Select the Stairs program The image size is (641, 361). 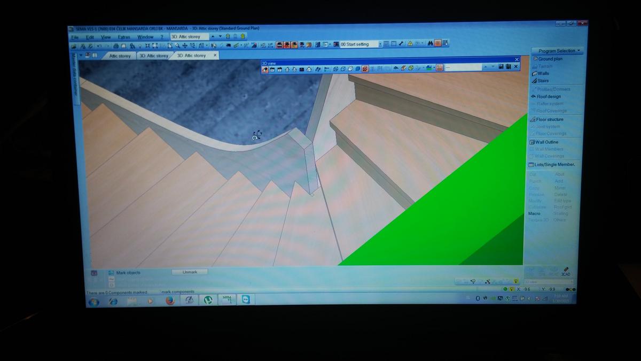coord(540,81)
